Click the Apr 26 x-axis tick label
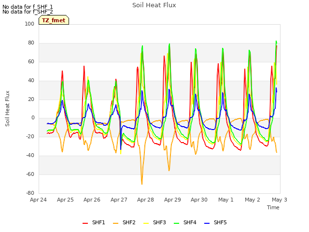Image resolution: width=309 pixels, height=232 pixels. 92,200
